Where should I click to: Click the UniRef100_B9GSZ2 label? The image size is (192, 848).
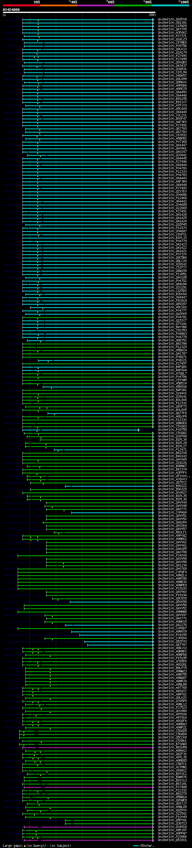[x=172, y=486]
